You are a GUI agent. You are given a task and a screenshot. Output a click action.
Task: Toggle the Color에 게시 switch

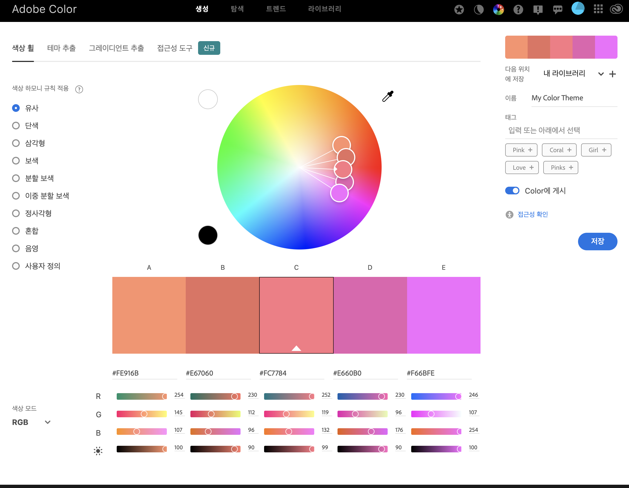coord(512,191)
